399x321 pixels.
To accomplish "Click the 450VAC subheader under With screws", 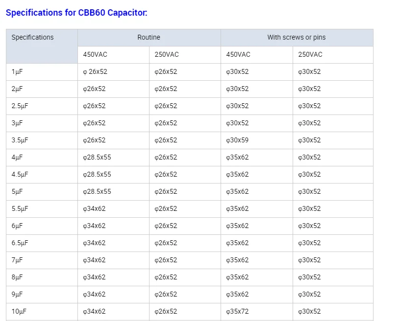I will click(x=238, y=55).
